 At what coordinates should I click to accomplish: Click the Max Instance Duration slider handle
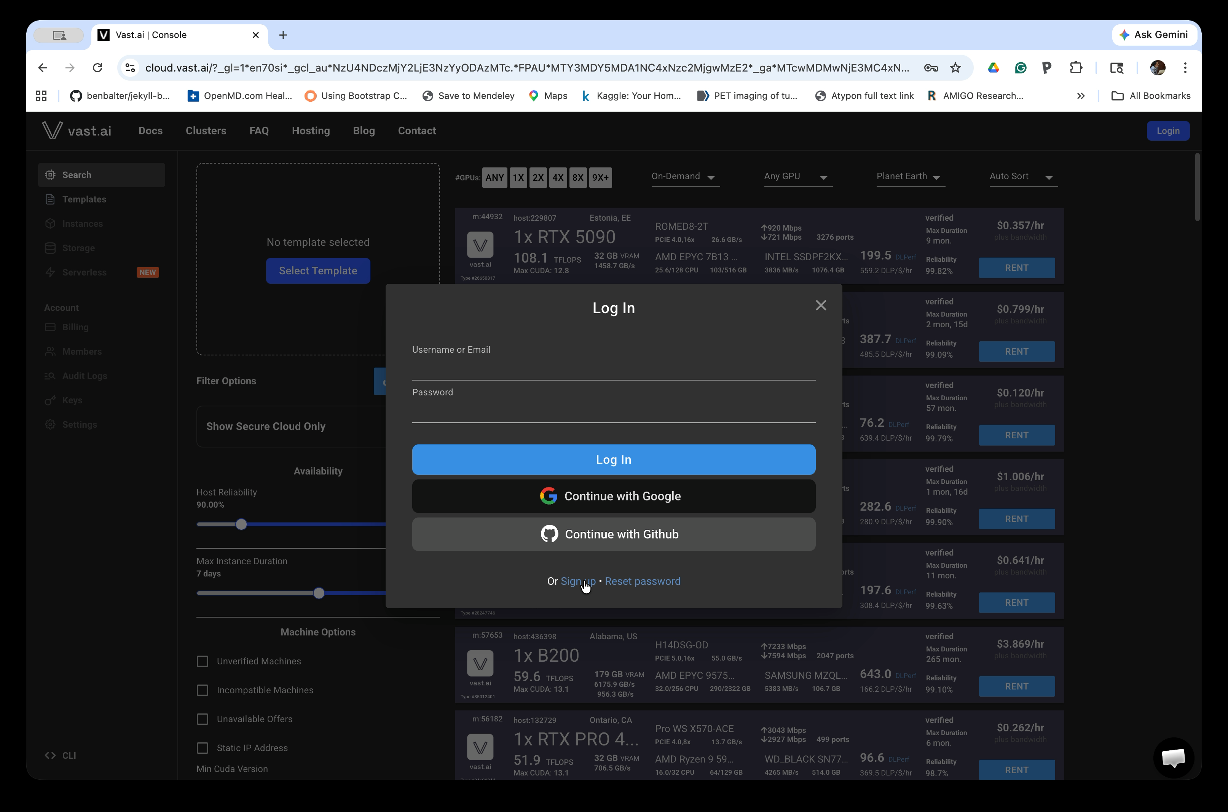click(319, 594)
